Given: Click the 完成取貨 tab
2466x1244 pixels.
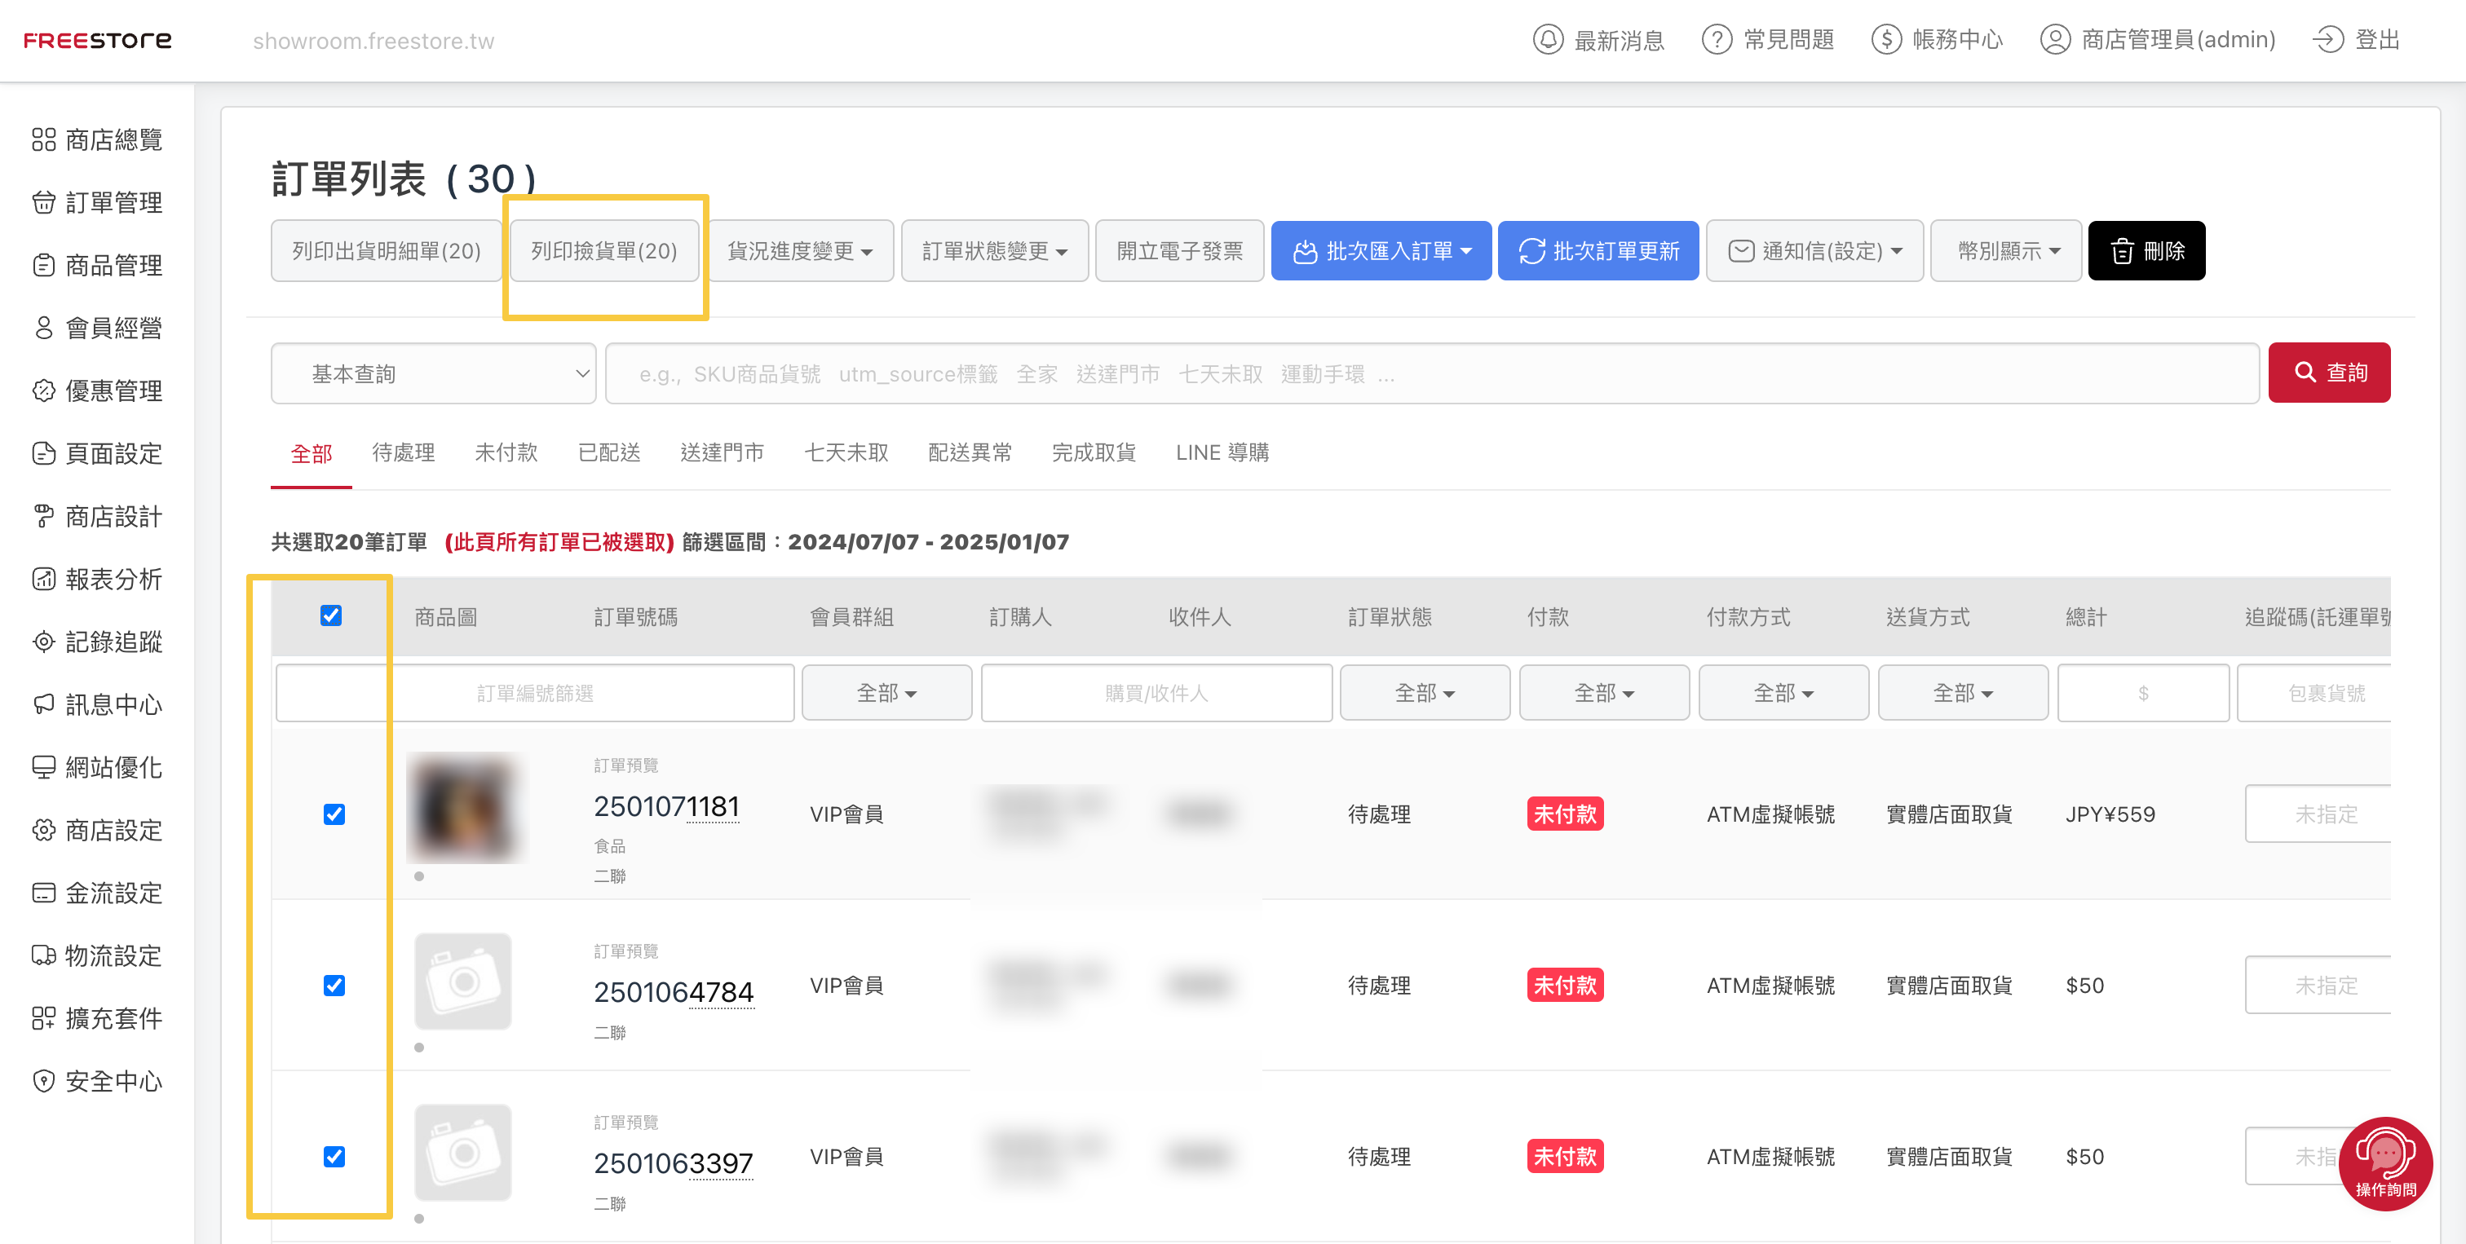Looking at the screenshot, I should 1094,452.
